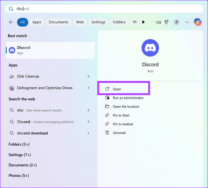Choose Pin to taskbar
208x188 pixels.
(123, 124)
